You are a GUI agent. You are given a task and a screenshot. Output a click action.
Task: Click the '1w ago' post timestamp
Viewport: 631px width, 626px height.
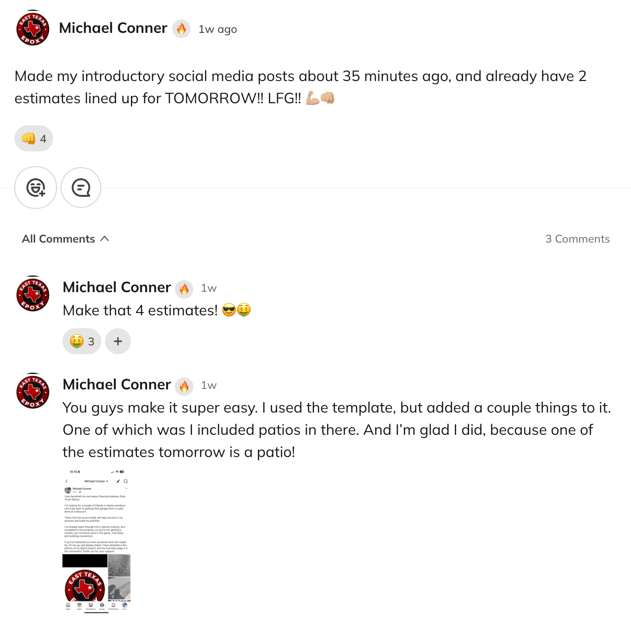(x=218, y=29)
